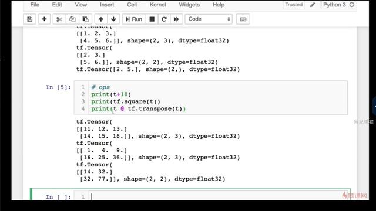This screenshot has height=211, width=376.
Task: Interrupt the kernel with the stop icon
Action: (x=152, y=19)
